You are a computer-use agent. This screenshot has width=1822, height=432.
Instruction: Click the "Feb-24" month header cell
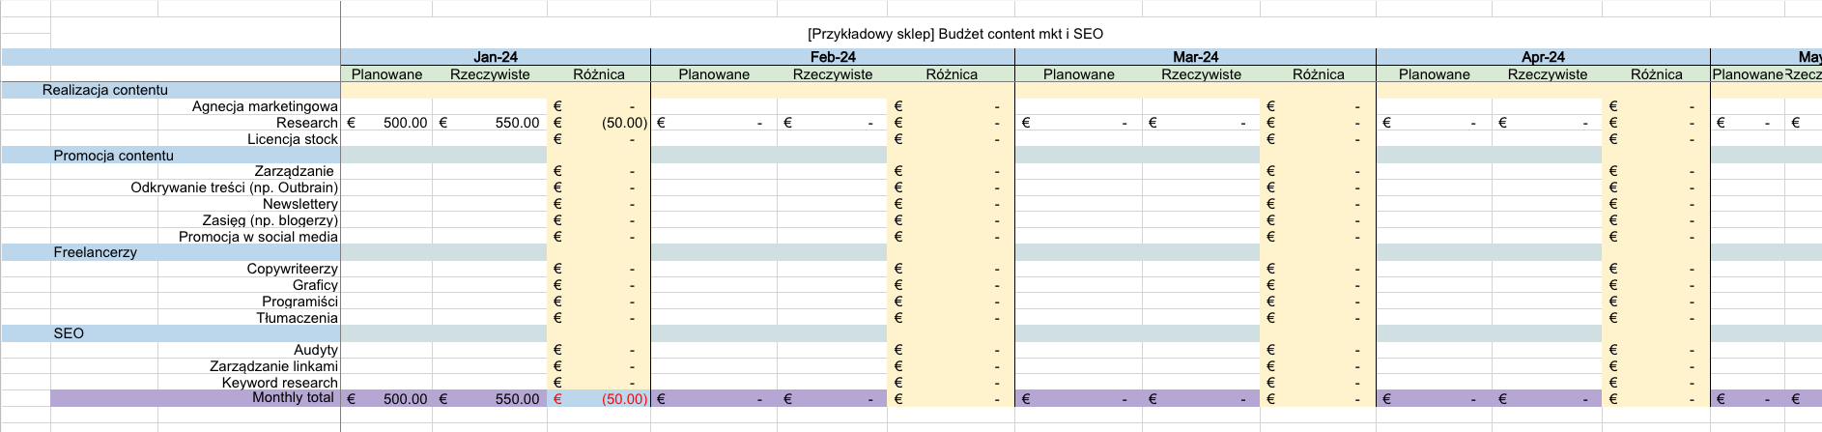(x=832, y=57)
